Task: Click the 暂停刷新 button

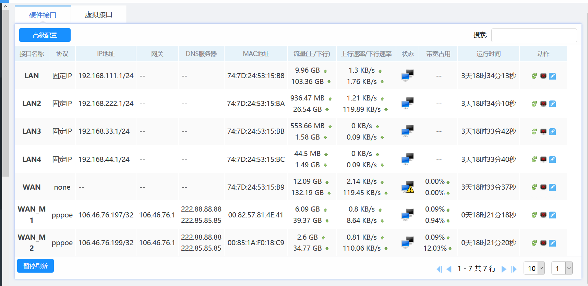Action: [35, 266]
